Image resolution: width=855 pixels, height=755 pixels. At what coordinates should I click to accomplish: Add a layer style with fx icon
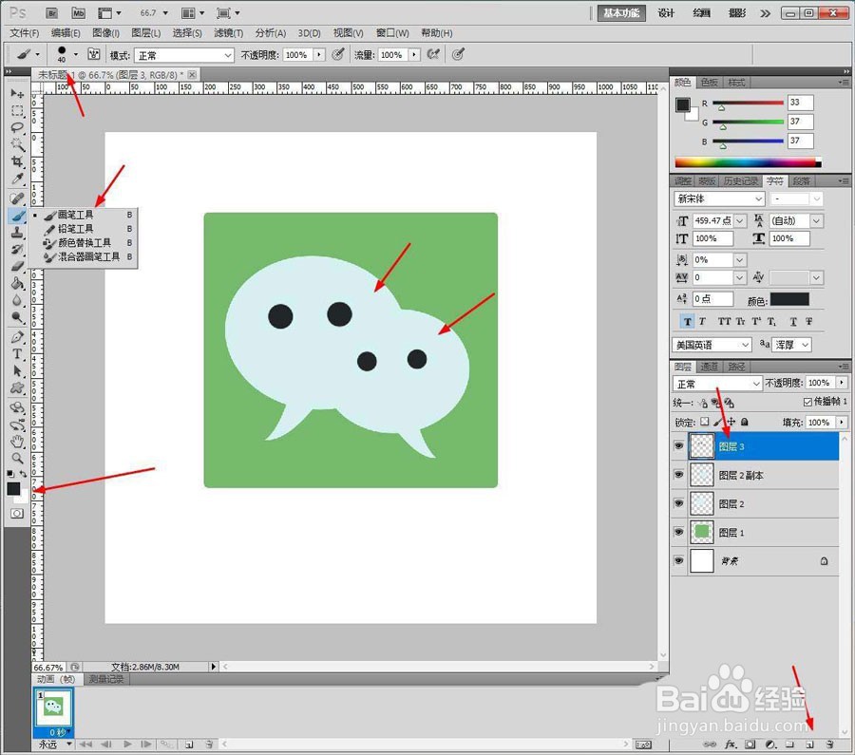point(731,745)
